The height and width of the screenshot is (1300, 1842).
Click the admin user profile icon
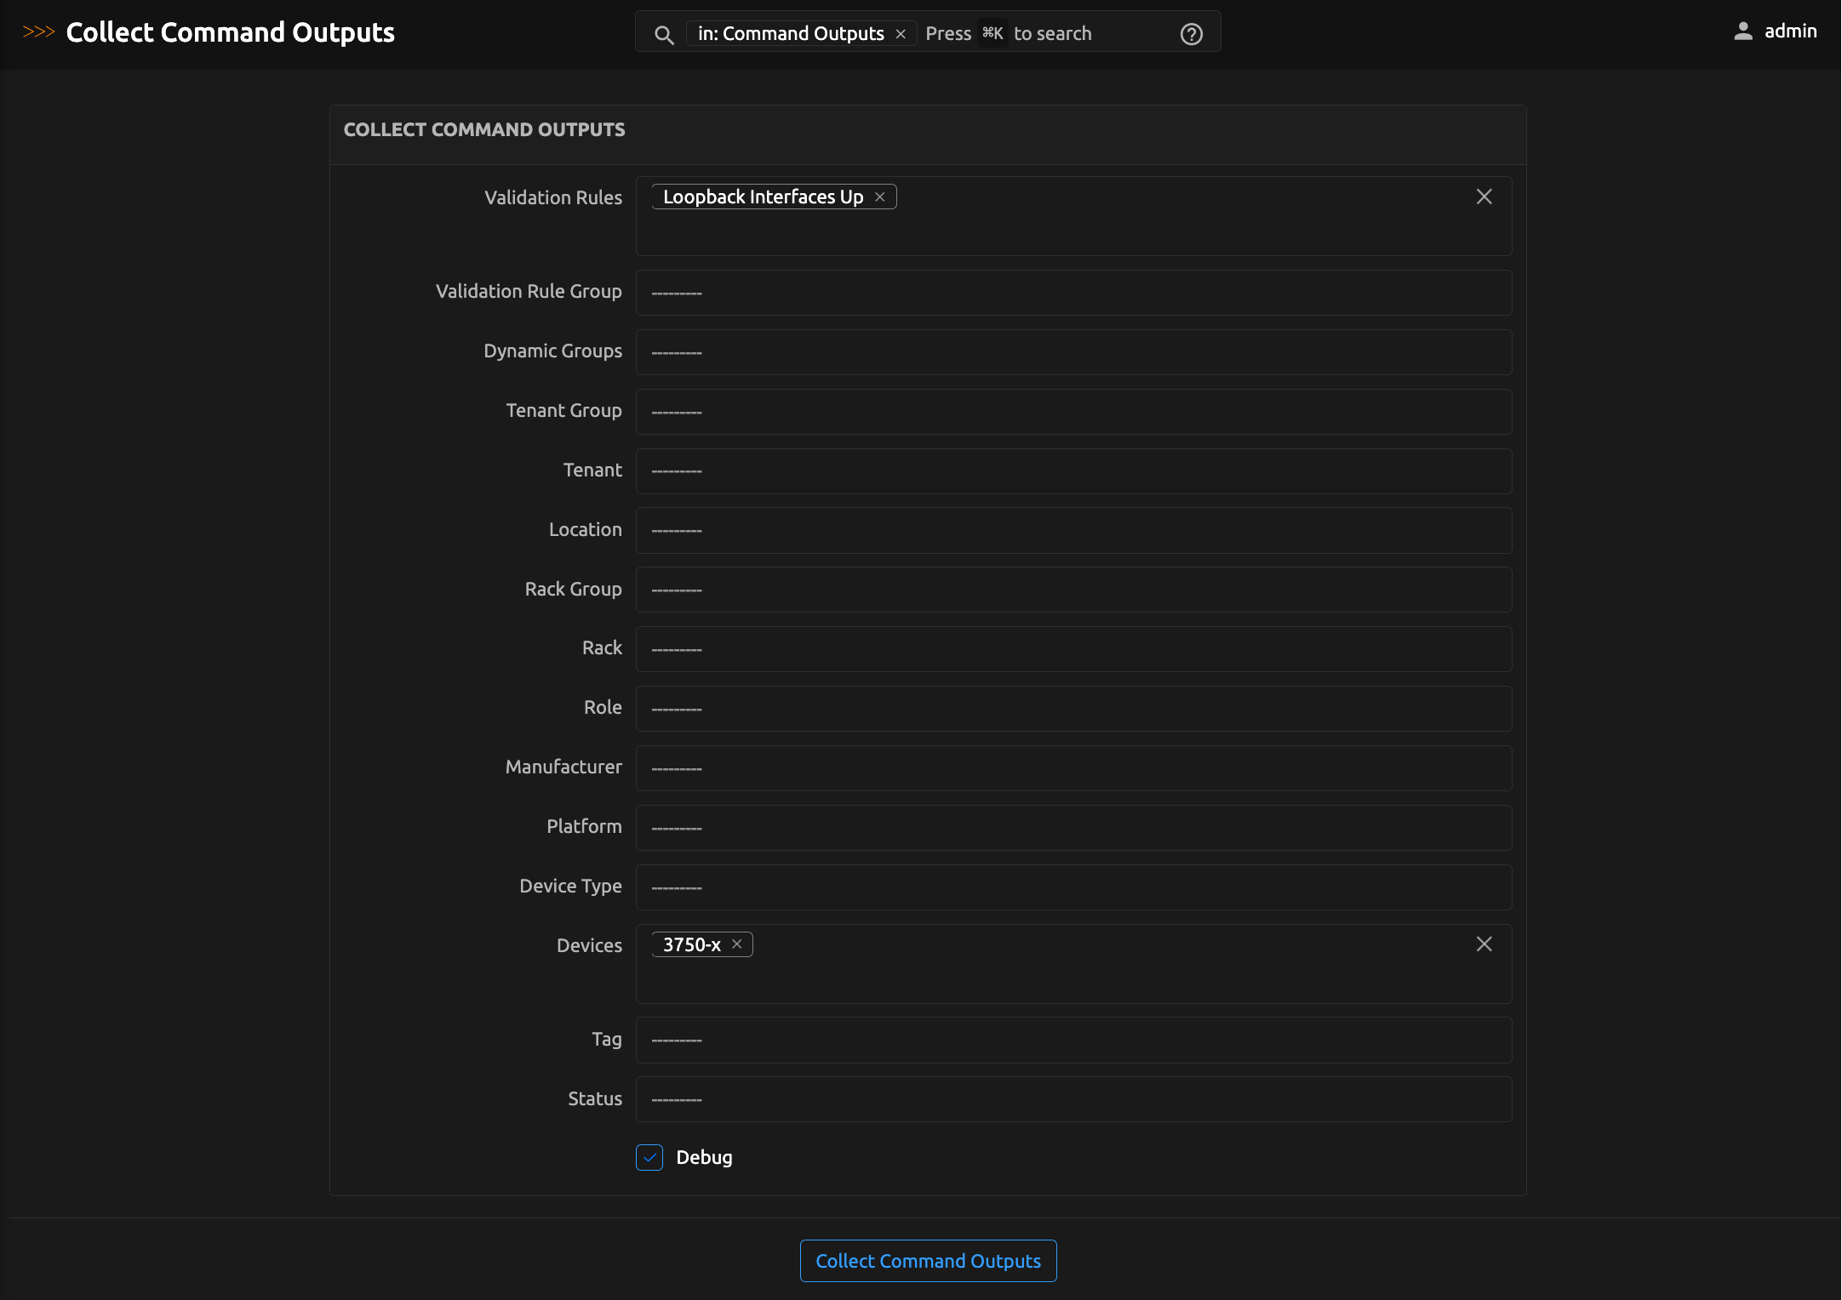pyautogui.click(x=1742, y=31)
